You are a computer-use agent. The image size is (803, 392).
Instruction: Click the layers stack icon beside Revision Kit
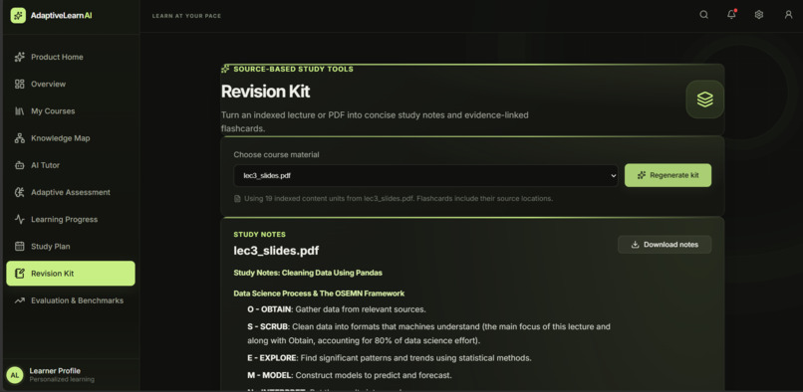point(704,99)
